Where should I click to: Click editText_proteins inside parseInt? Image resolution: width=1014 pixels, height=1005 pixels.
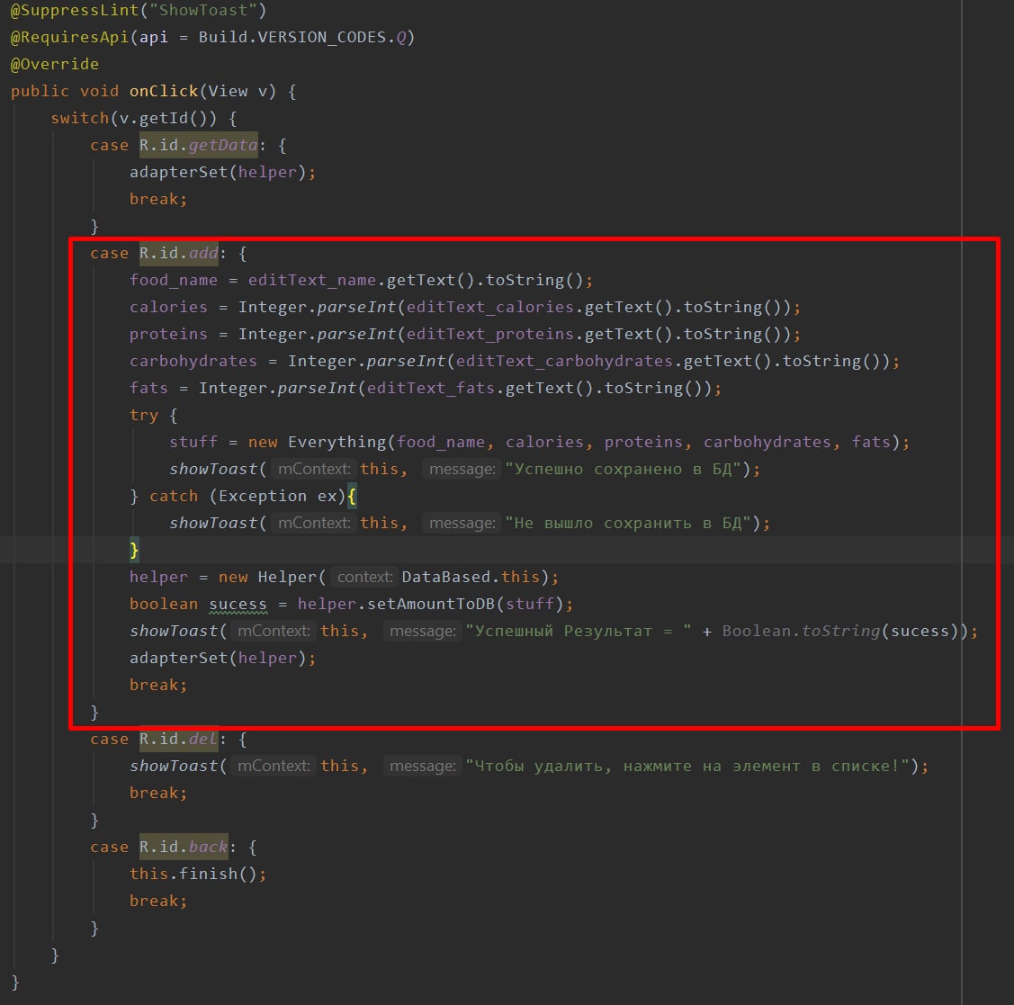point(490,335)
